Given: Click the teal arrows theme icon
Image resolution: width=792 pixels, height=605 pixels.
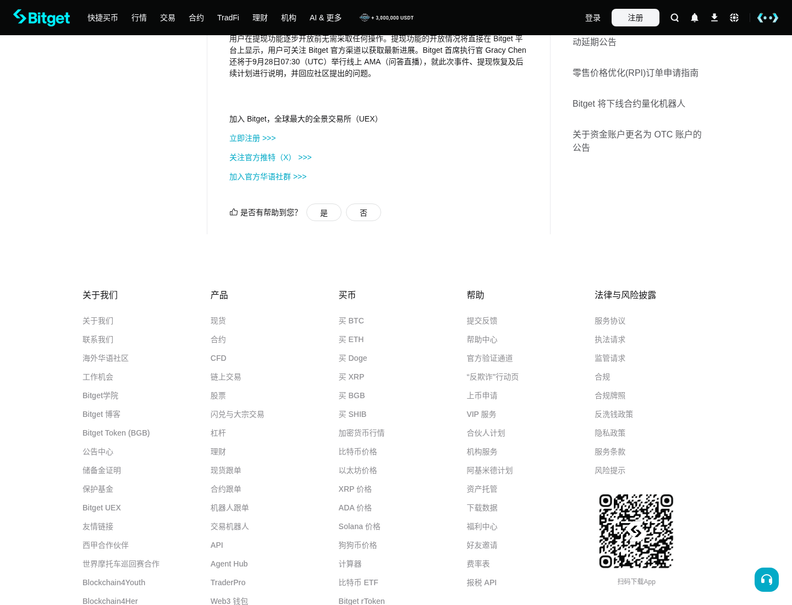Looking at the screenshot, I should (768, 18).
